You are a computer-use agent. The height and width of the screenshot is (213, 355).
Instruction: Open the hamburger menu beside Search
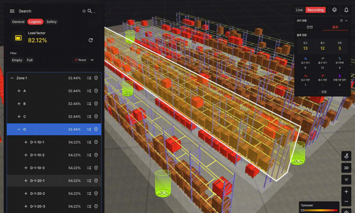pos(12,11)
